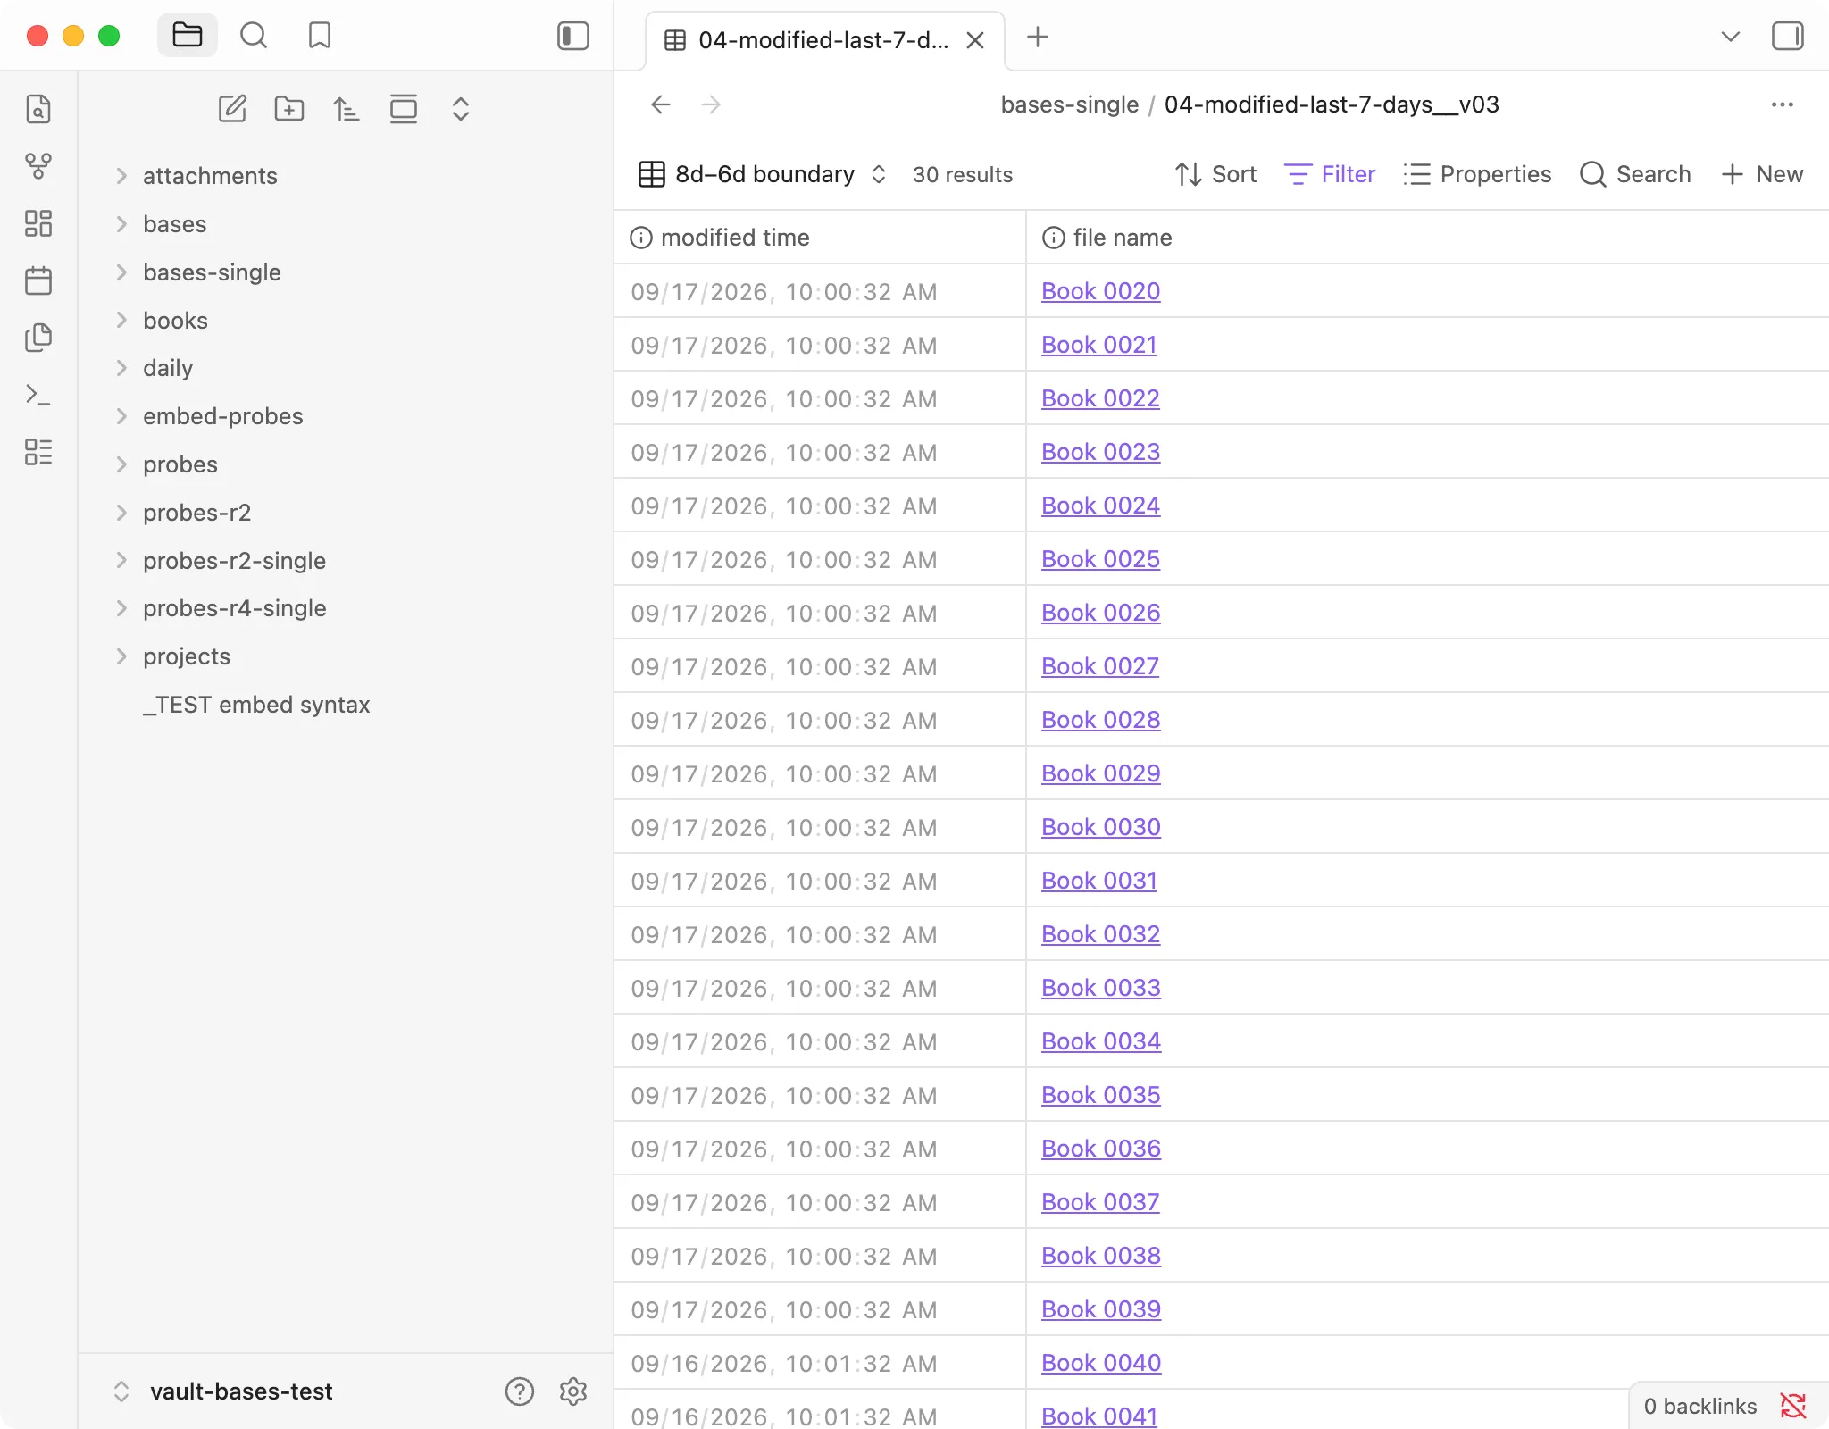Open today's daily note calendar icon

[38, 280]
